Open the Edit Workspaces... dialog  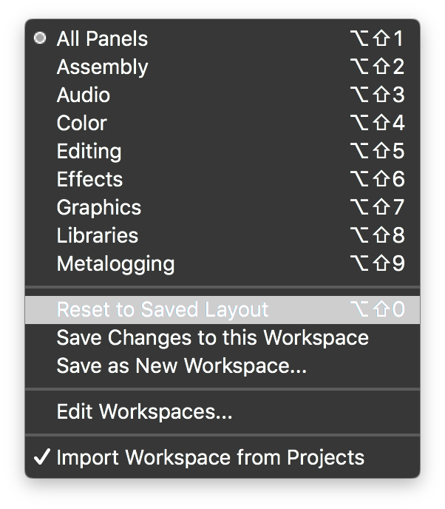(144, 412)
